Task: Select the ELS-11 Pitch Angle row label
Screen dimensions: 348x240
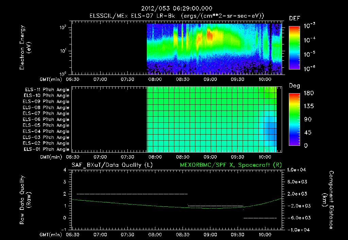Action: point(47,90)
